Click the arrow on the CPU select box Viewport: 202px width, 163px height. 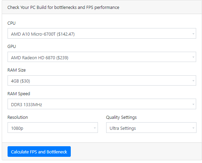coord(193,34)
